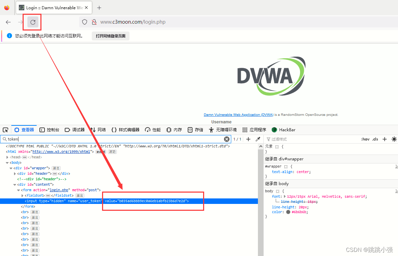Expand the div header node
The height and width of the screenshot is (256, 398).
15,174
